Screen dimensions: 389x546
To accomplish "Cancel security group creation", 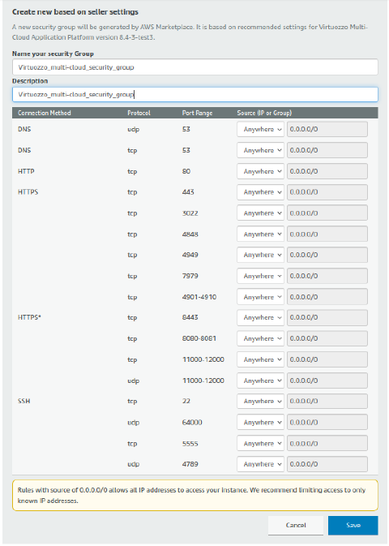I will point(296,525).
